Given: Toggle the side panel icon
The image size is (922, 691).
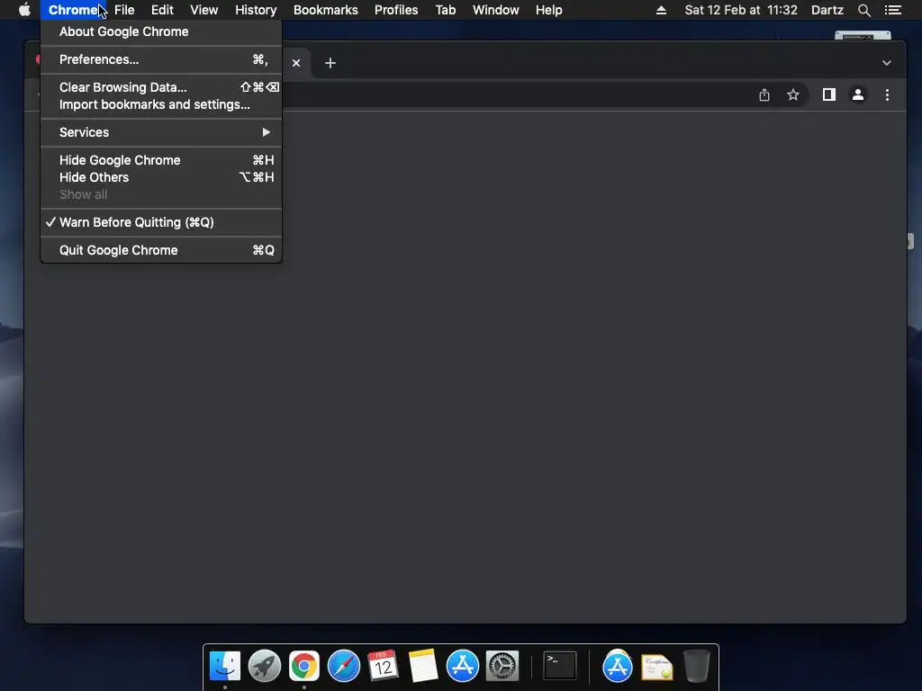Looking at the screenshot, I should (829, 94).
